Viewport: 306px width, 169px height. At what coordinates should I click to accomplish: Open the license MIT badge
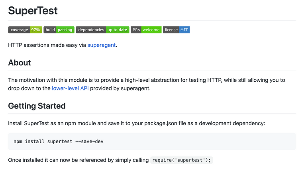click(x=176, y=30)
